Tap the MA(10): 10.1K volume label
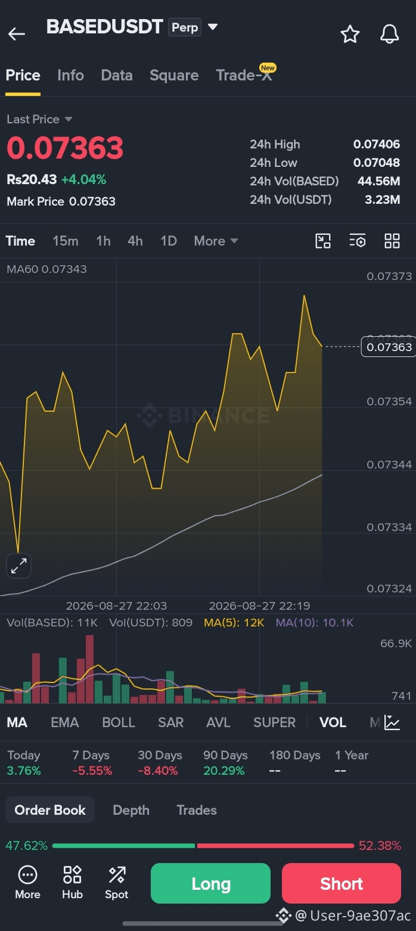This screenshot has height=931, width=416. point(315,623)
